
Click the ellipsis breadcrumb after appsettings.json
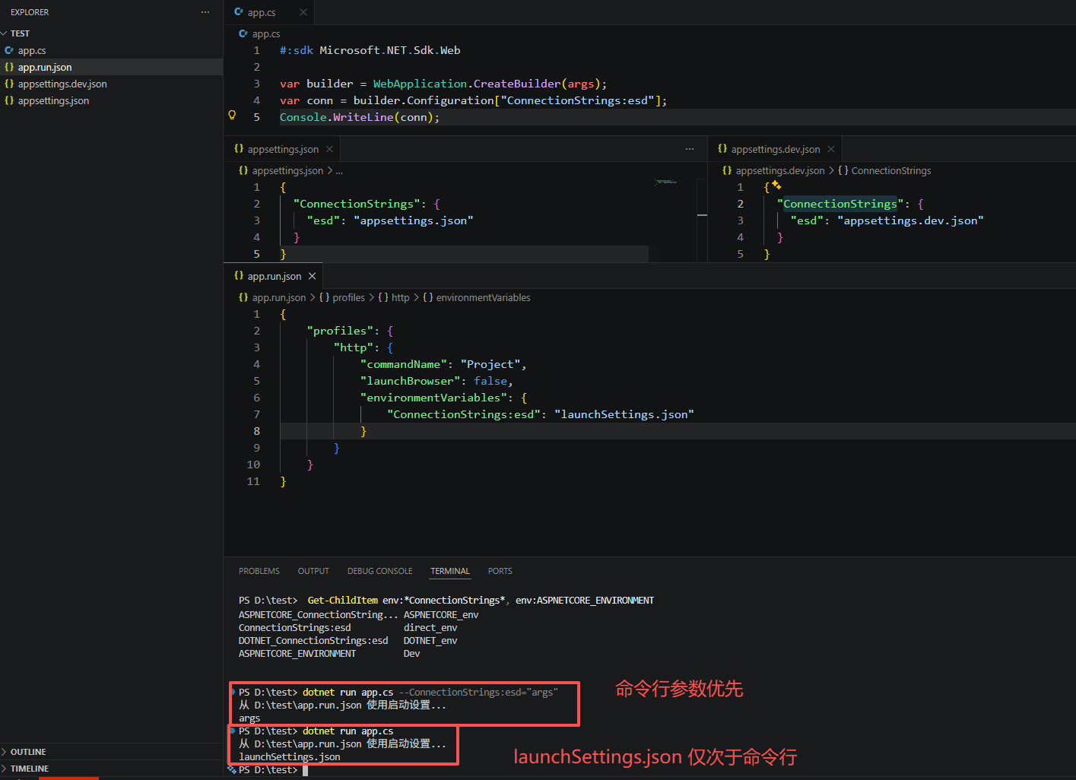[x=339, y=170]
